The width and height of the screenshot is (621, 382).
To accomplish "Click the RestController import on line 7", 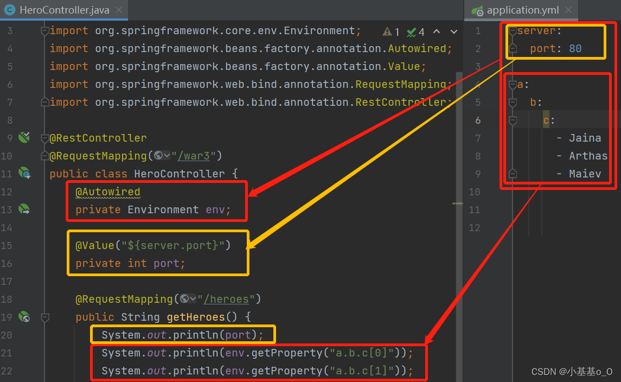I will coord(251,102).
